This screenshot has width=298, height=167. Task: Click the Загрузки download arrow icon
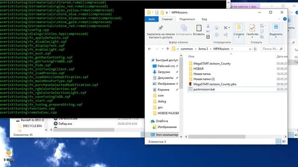[155, 72]
